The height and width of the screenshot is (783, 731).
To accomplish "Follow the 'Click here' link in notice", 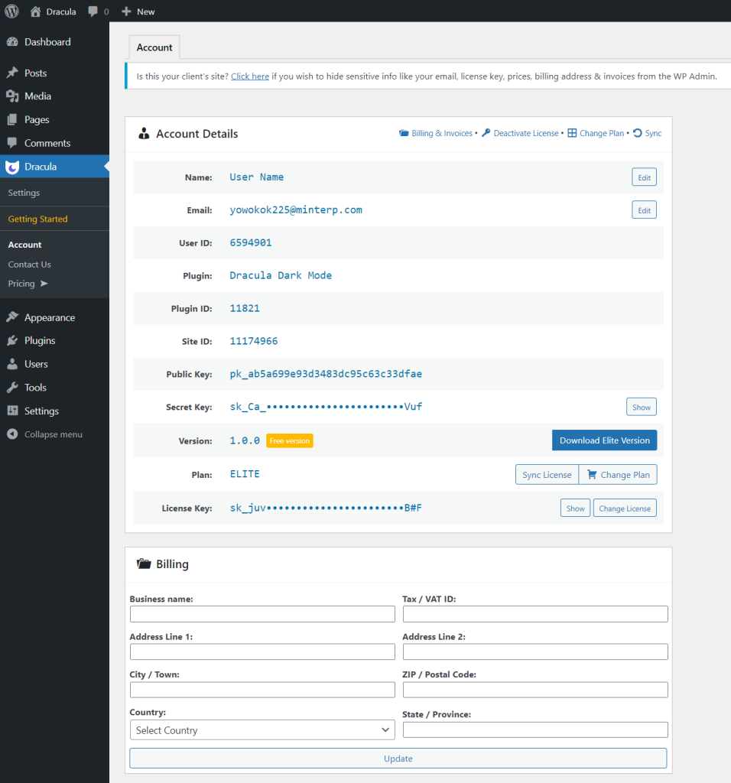I will tap(250, 76).
